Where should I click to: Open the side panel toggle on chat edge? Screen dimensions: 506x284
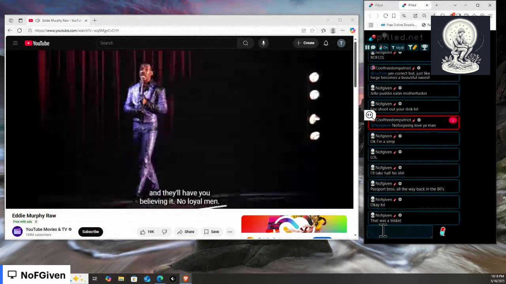point(369,115)
